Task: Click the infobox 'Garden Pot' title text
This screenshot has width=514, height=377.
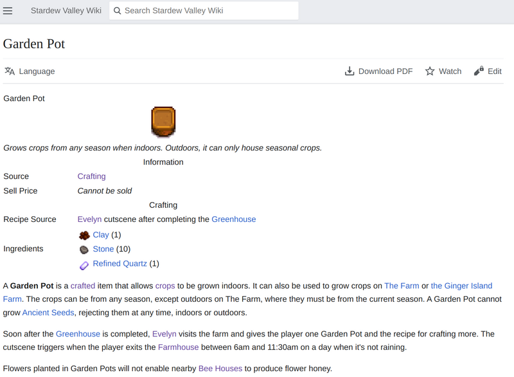Action: tap(24, 98)
